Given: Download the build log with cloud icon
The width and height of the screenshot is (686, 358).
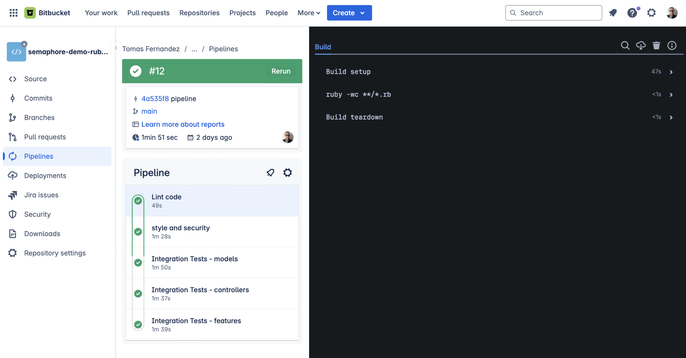Looking at the screenshot, I should click(641, 45).
